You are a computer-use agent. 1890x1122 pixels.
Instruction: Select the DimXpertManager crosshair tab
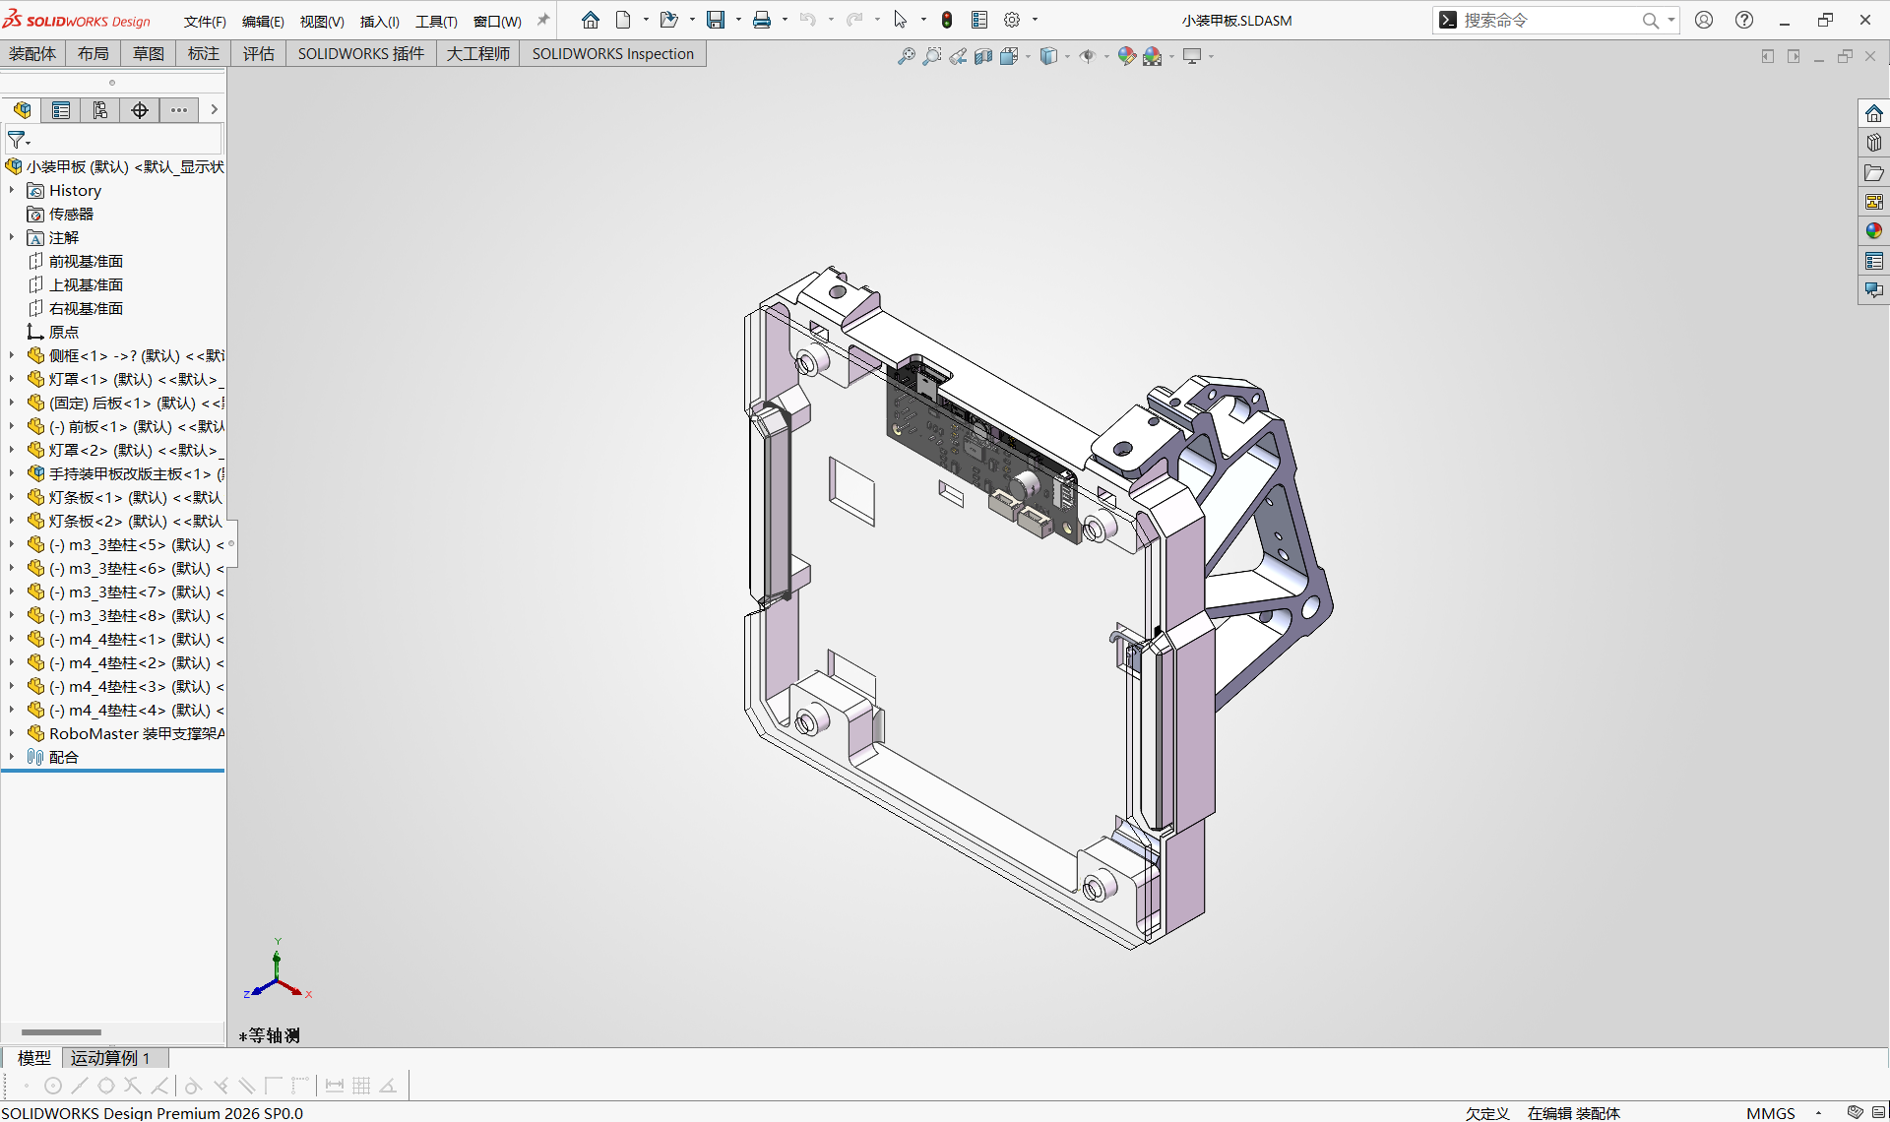[x=140, y=110]
